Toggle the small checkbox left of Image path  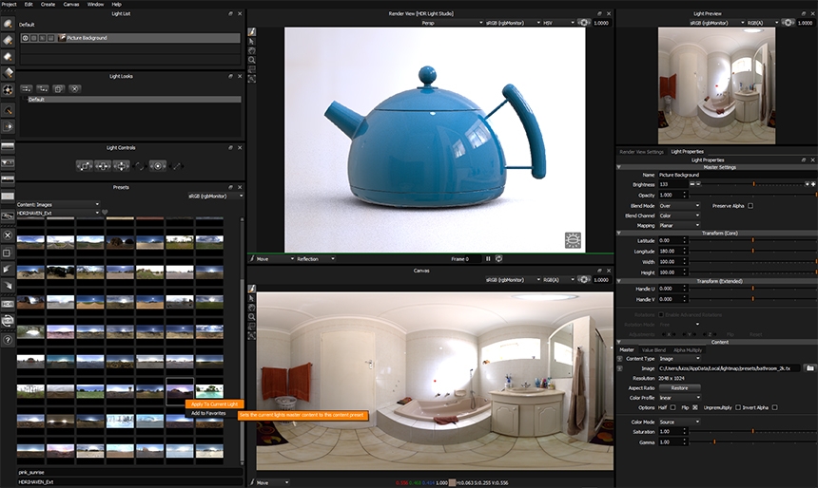pyautogui.click(x=620, y=368)
